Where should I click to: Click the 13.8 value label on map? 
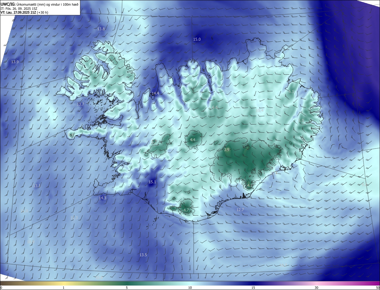(x=101, y=29)
